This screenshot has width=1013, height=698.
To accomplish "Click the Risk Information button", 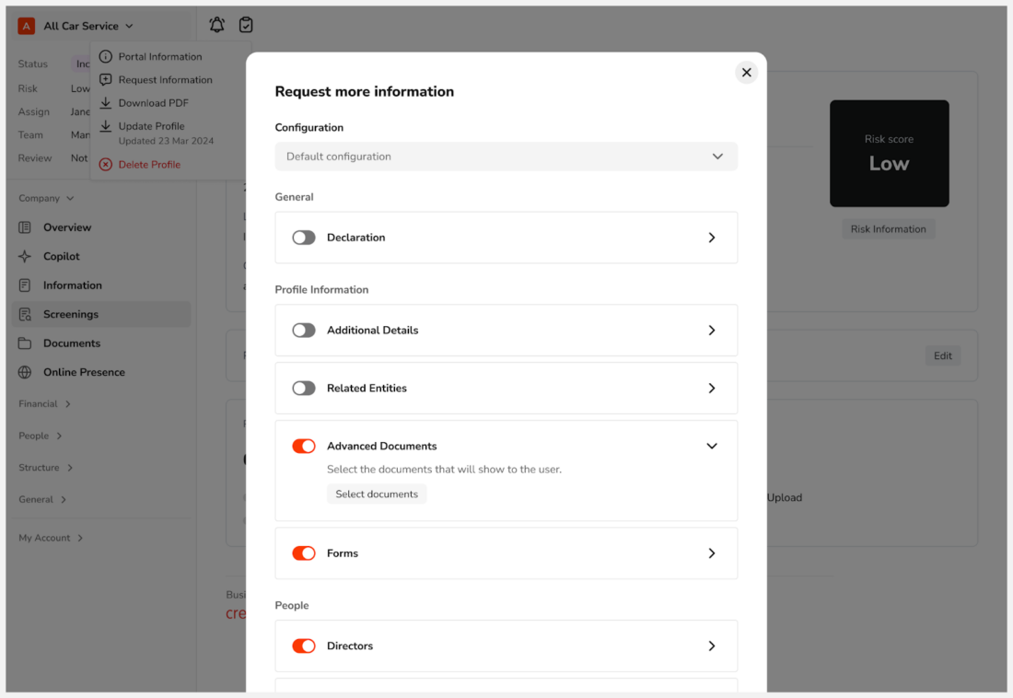I will tap(888, 229).
